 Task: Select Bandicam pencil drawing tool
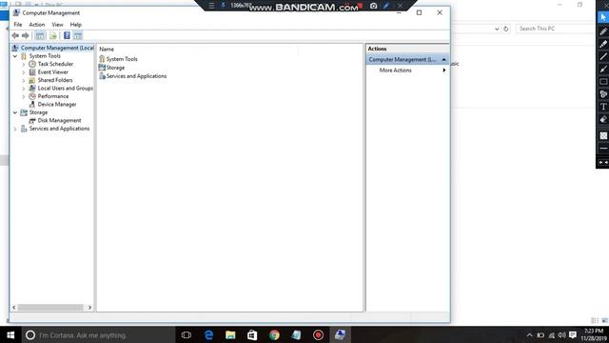click(603, 31)
